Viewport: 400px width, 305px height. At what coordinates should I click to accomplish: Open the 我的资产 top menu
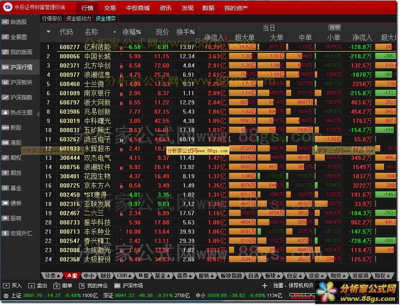tap(236, 8)
